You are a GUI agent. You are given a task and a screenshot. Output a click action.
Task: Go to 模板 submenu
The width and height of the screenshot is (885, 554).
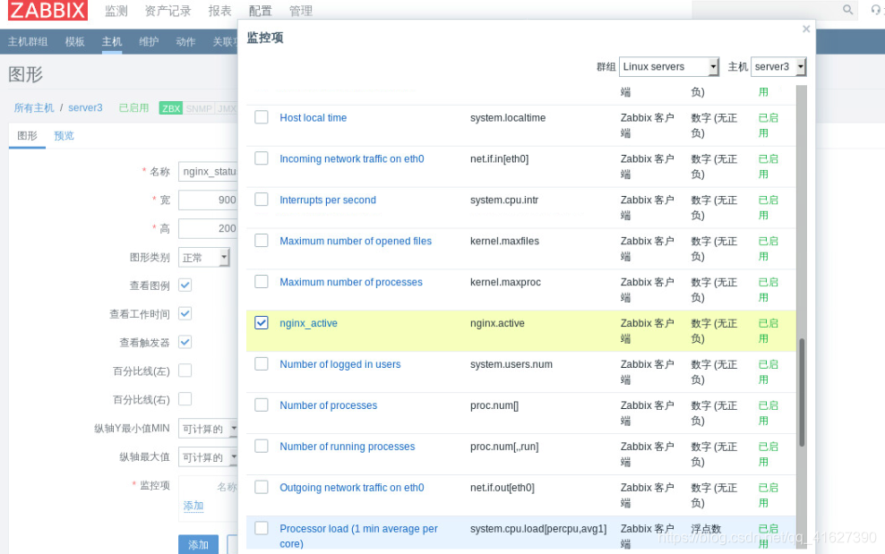[x=74, y=42]
